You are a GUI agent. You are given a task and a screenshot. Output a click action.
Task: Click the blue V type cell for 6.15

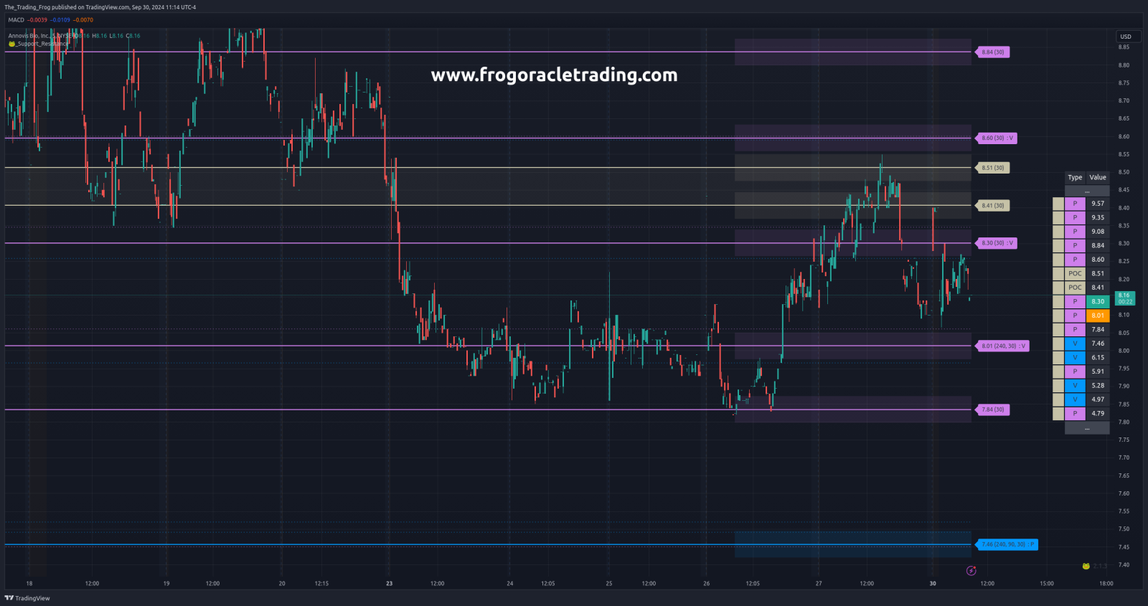pos(1075,357)
